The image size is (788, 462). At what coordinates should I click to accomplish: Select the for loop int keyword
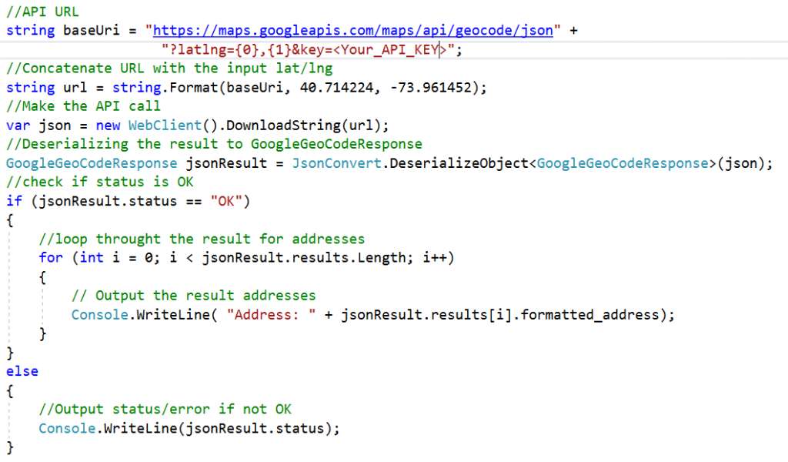[x=91, y=257]
